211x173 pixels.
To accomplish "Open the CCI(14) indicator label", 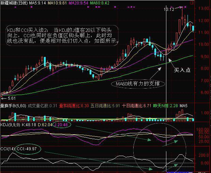I will click(x=7, y=149).
